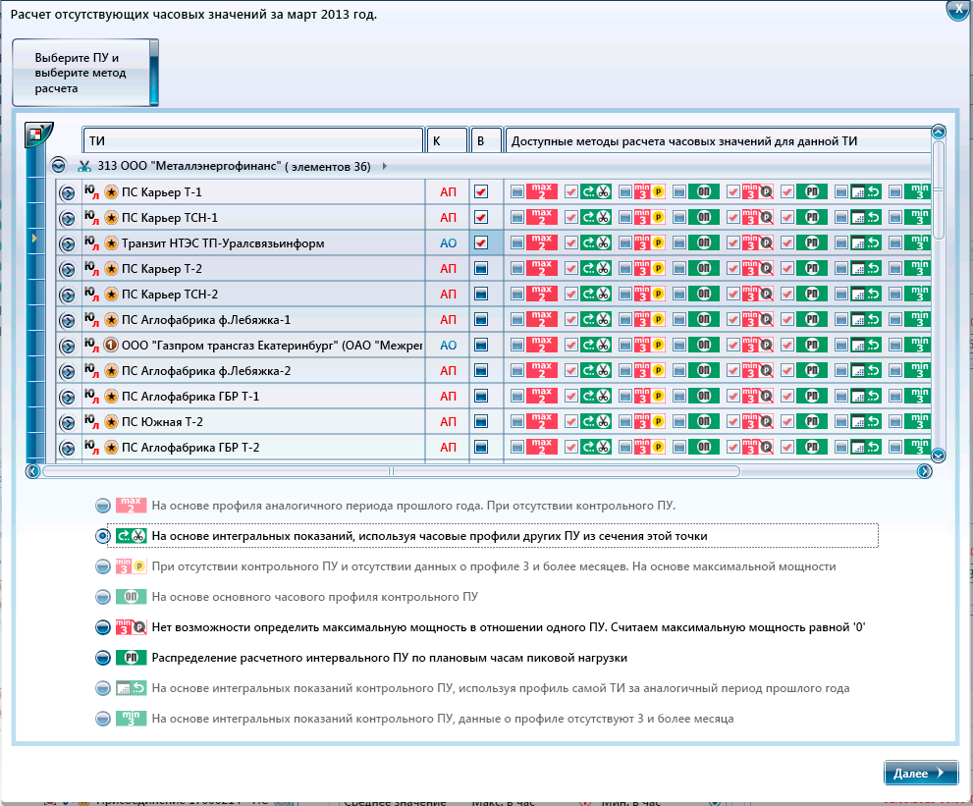Uncheck the В column checkbox for ПС Карьер Т-1

(481, 191)
